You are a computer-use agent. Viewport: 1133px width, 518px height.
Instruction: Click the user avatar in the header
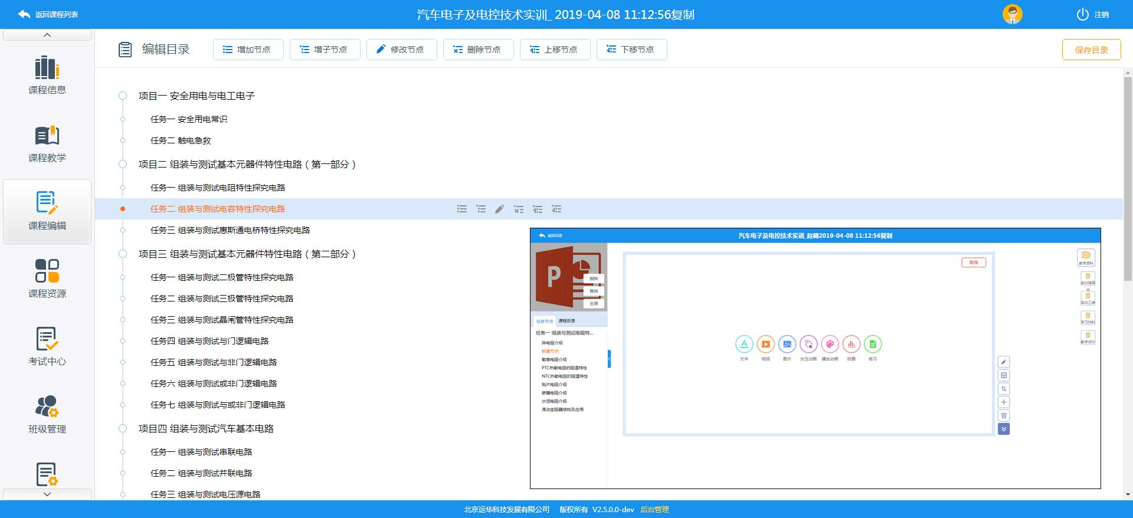[1012, 14]
